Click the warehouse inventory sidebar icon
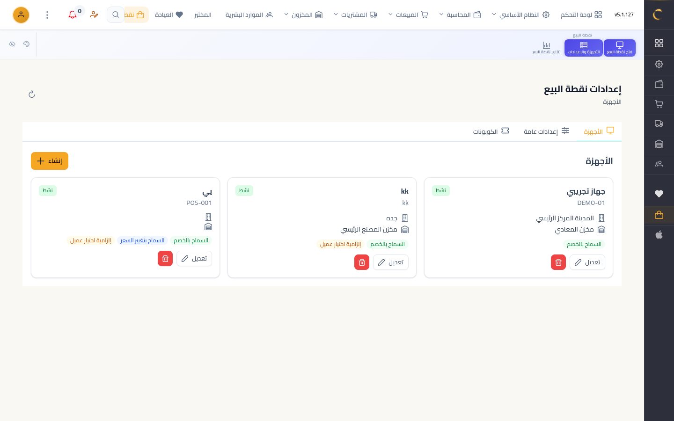 (659, 144)
